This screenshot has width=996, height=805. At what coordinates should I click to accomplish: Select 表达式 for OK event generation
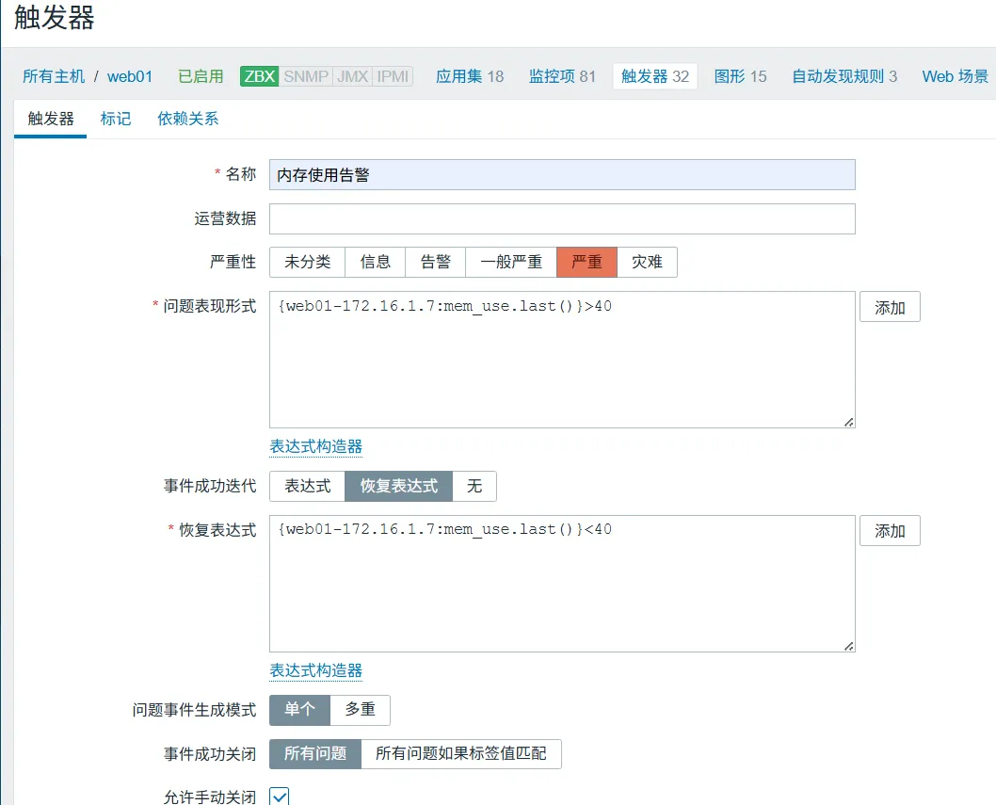[x=308, y=486]
